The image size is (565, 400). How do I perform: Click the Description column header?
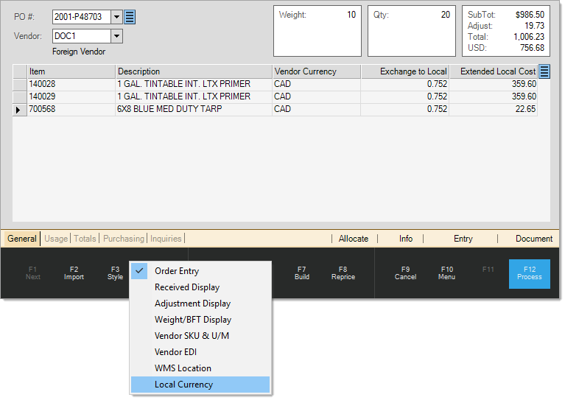194,71
